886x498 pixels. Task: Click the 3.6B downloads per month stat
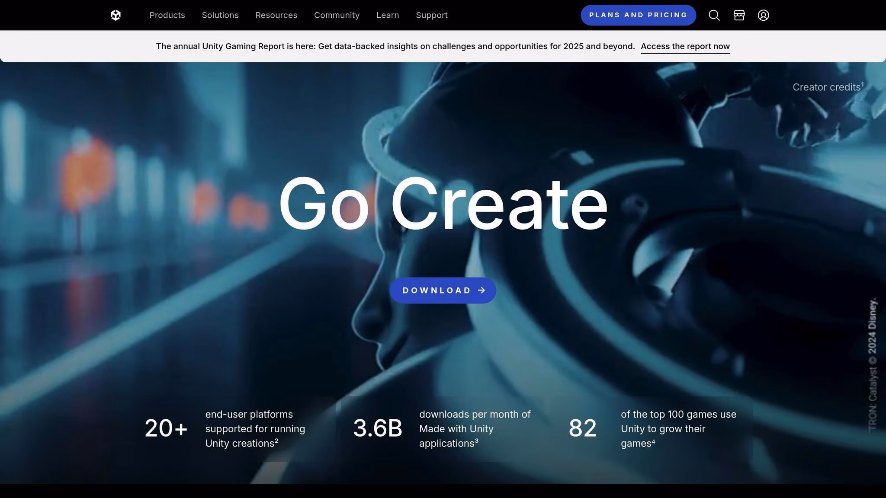[x=442, y=429]
